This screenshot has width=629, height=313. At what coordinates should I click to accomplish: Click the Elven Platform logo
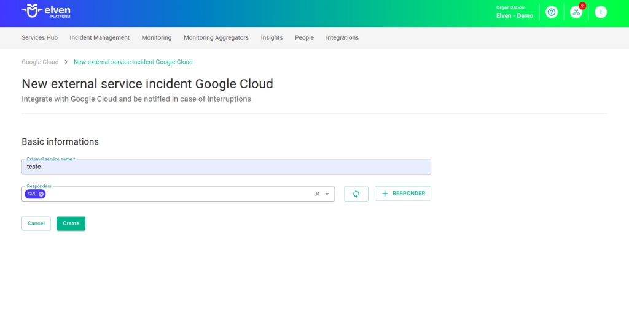46,12
